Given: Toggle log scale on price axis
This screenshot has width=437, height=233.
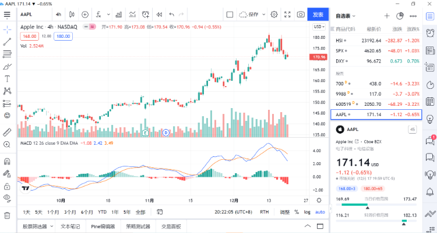Looking at the screenshot, I should pyautogui.click(x=307, y=212).
